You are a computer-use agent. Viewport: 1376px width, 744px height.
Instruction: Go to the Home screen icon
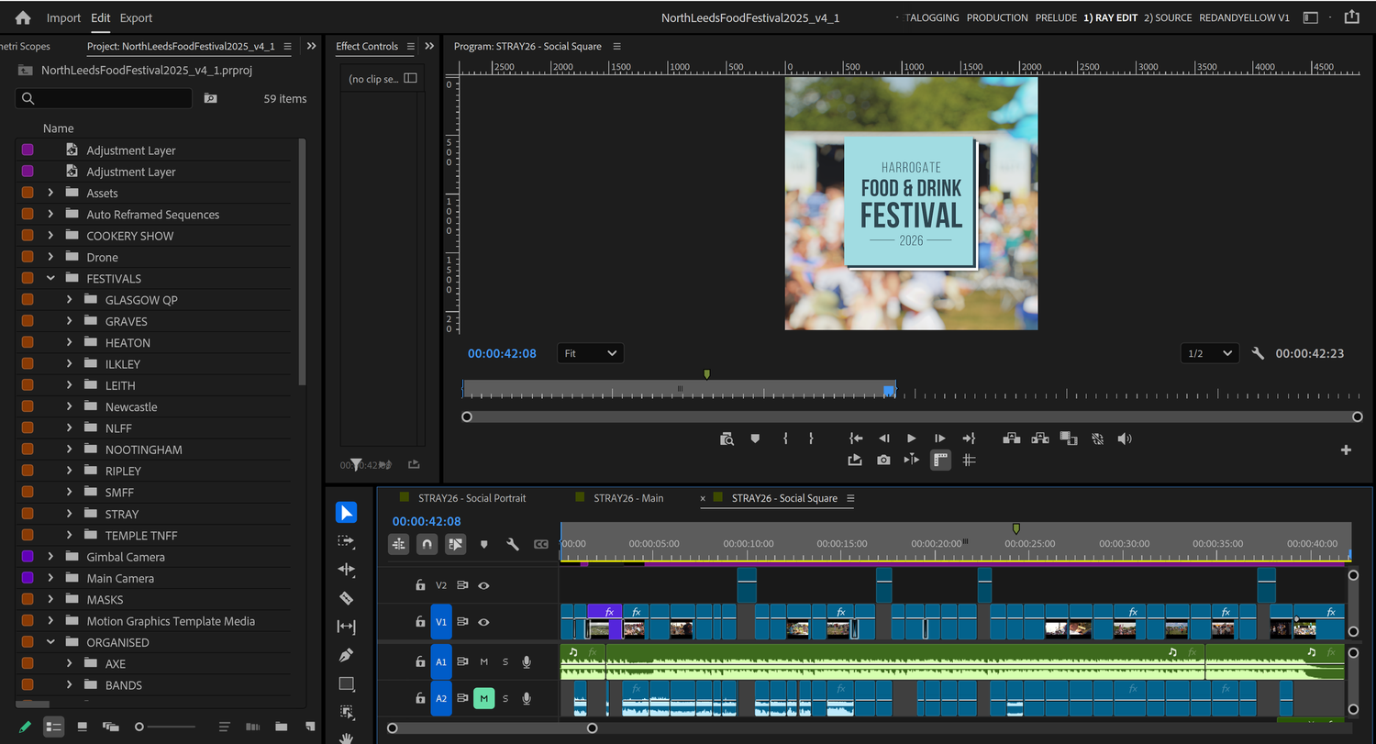[x=23, y=17]
